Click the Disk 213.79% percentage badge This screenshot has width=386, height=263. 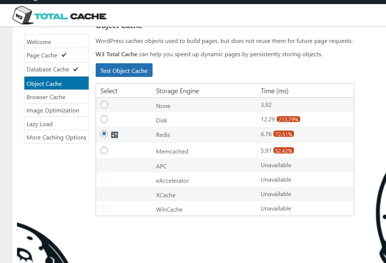(288, 119)
